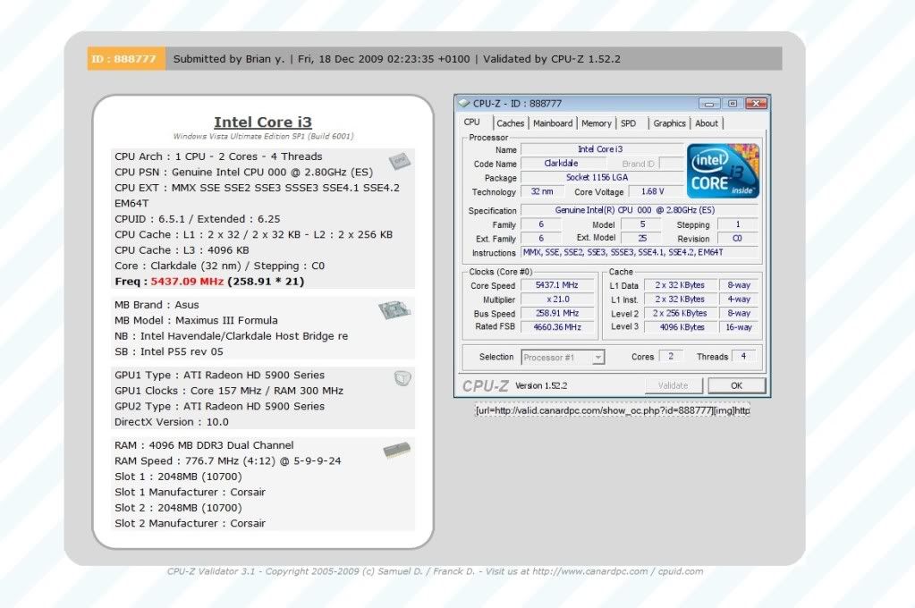Click the Package field Socket 1156 LGA
The image size is (915, 608).
click(x=602, y=177)
